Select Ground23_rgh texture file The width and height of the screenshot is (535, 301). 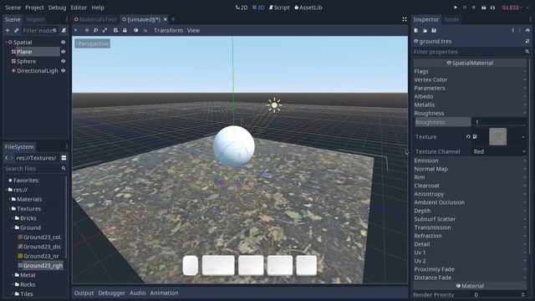pyautogui.click(x=40, y=266)
